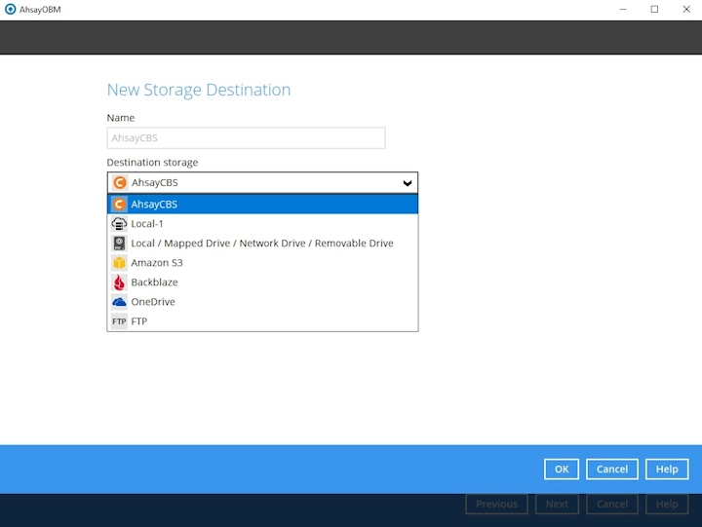Confirm with the OK button
This screenshot has height=527, width=702.
[562, 470]
